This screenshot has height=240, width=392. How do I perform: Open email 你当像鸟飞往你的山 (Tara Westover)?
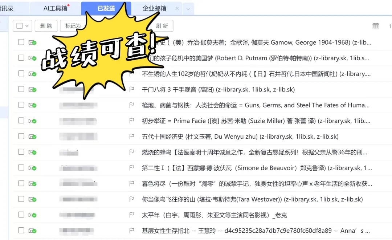pos(252,199)
